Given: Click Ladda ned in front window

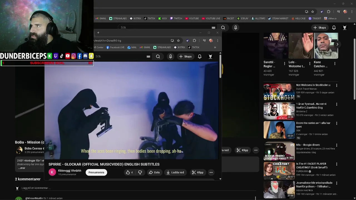Looking at the screenshot, I should tap(175, 172).
